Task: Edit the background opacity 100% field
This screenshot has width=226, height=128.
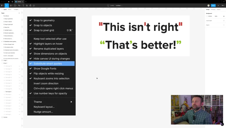Action: [216, 16]
